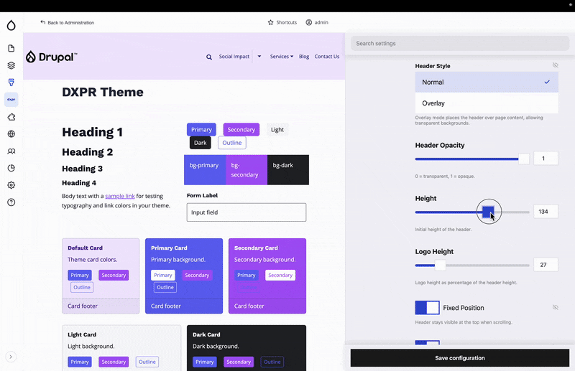
Task: Click the Shortcuts star icon
Action: tap(271, 22)
